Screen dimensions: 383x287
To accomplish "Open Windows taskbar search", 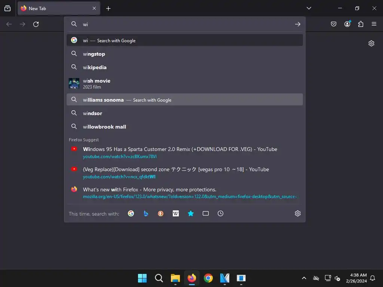I will pos(159,278).
